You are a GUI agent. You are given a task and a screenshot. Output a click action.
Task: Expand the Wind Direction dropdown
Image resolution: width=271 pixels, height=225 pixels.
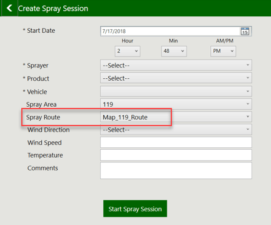[176, 130]
